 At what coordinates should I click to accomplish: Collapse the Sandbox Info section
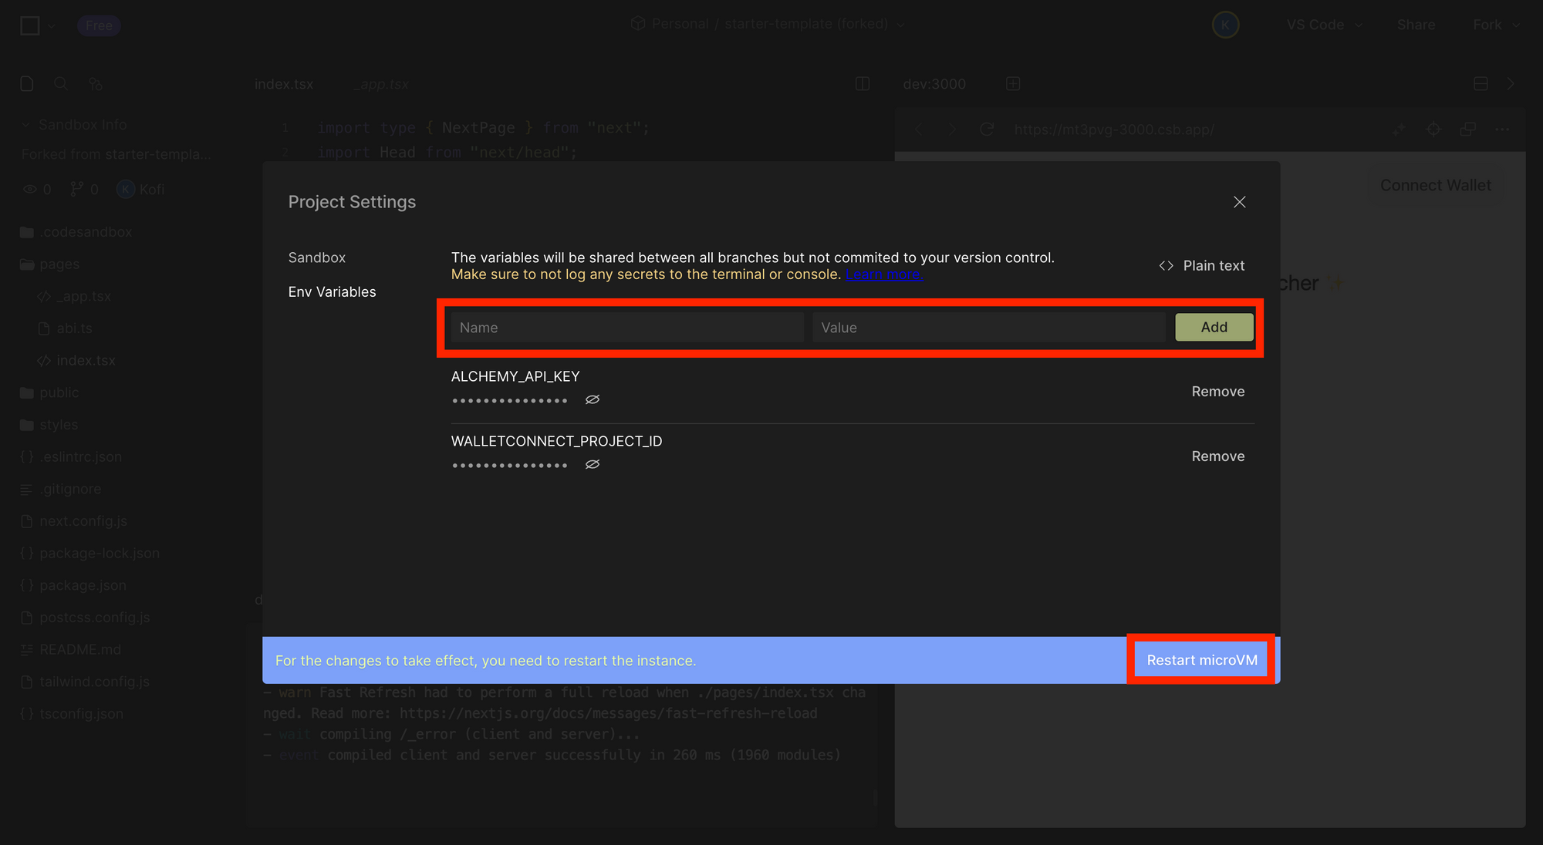click(25, 124)
